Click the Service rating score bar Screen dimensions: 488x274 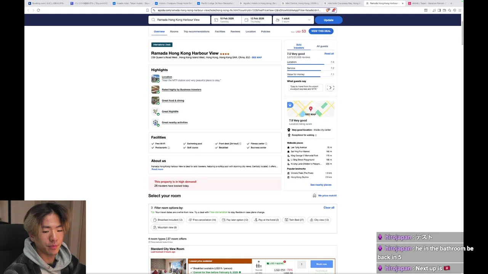pyautogui.click(x=310, y=70)
